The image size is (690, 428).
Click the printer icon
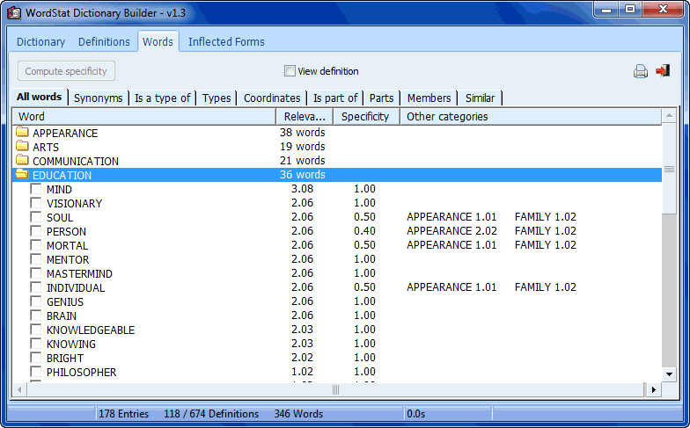tap(641, 71)
